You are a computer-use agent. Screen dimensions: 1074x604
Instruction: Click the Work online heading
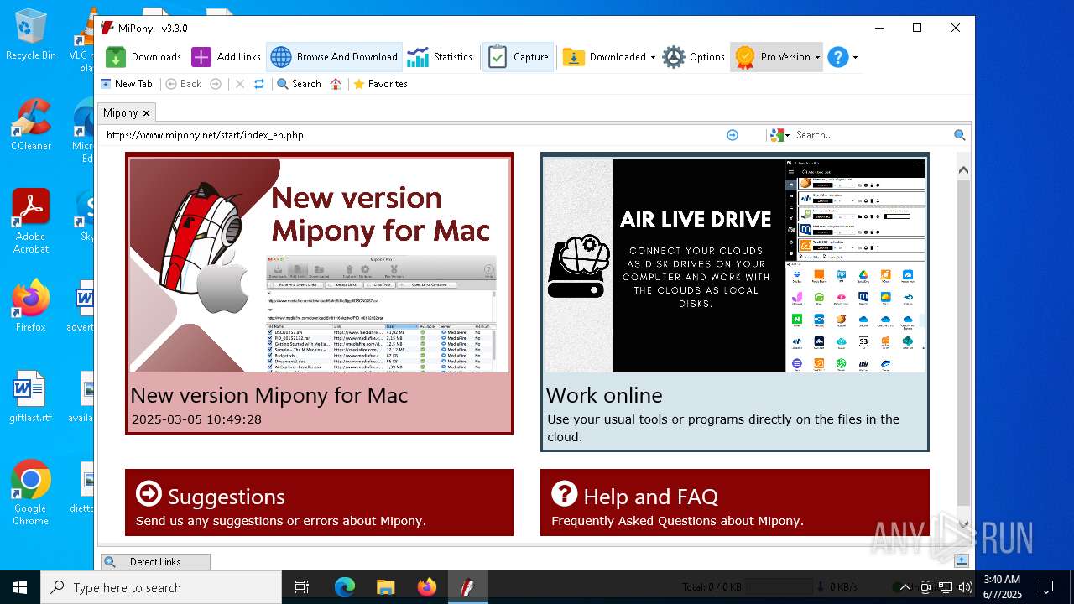604,395
